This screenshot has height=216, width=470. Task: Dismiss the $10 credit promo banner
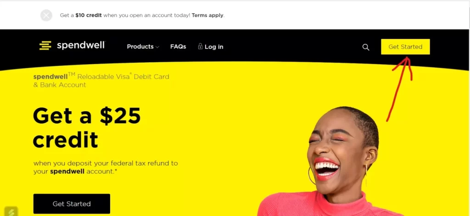(x=46, y=15)
